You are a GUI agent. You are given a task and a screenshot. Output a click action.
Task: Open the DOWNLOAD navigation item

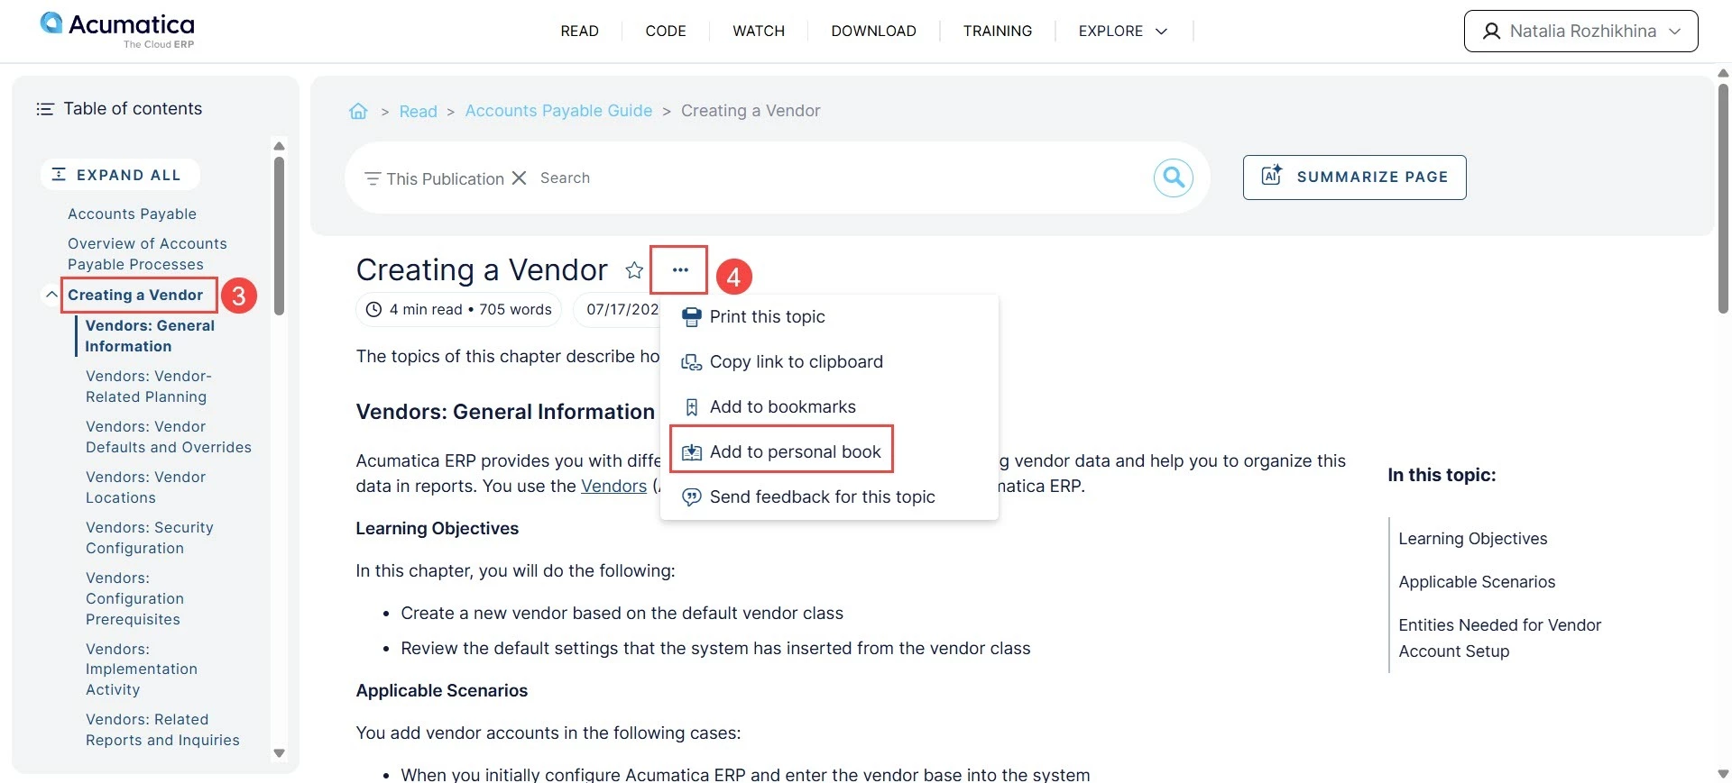(x=873, y=31)
